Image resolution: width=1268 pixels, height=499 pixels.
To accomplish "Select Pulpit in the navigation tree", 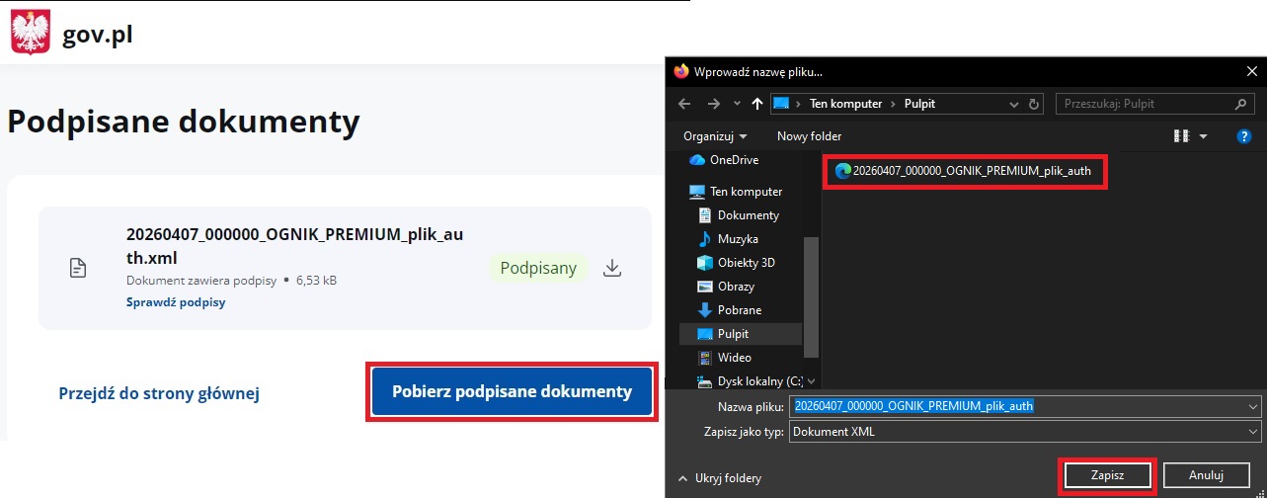I will point(733,334).
